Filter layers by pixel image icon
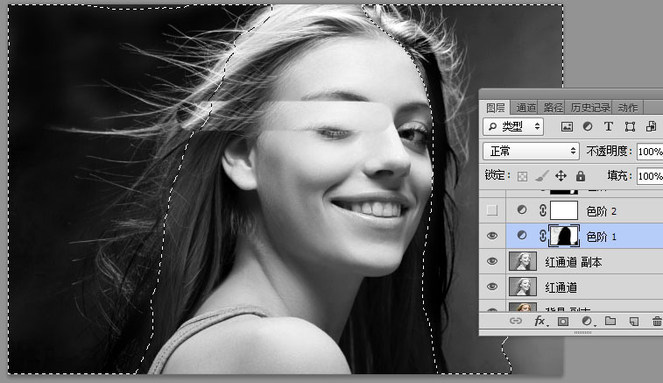Viewport: 663px width, 383px height. click(567, 127)
